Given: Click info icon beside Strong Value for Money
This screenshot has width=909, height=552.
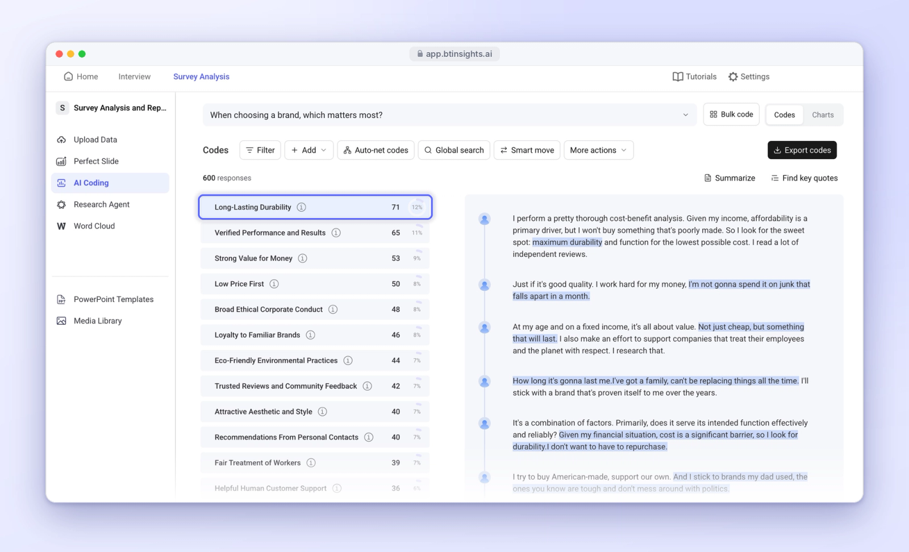Looking at the screenshot, I should [x=303, y=258].
